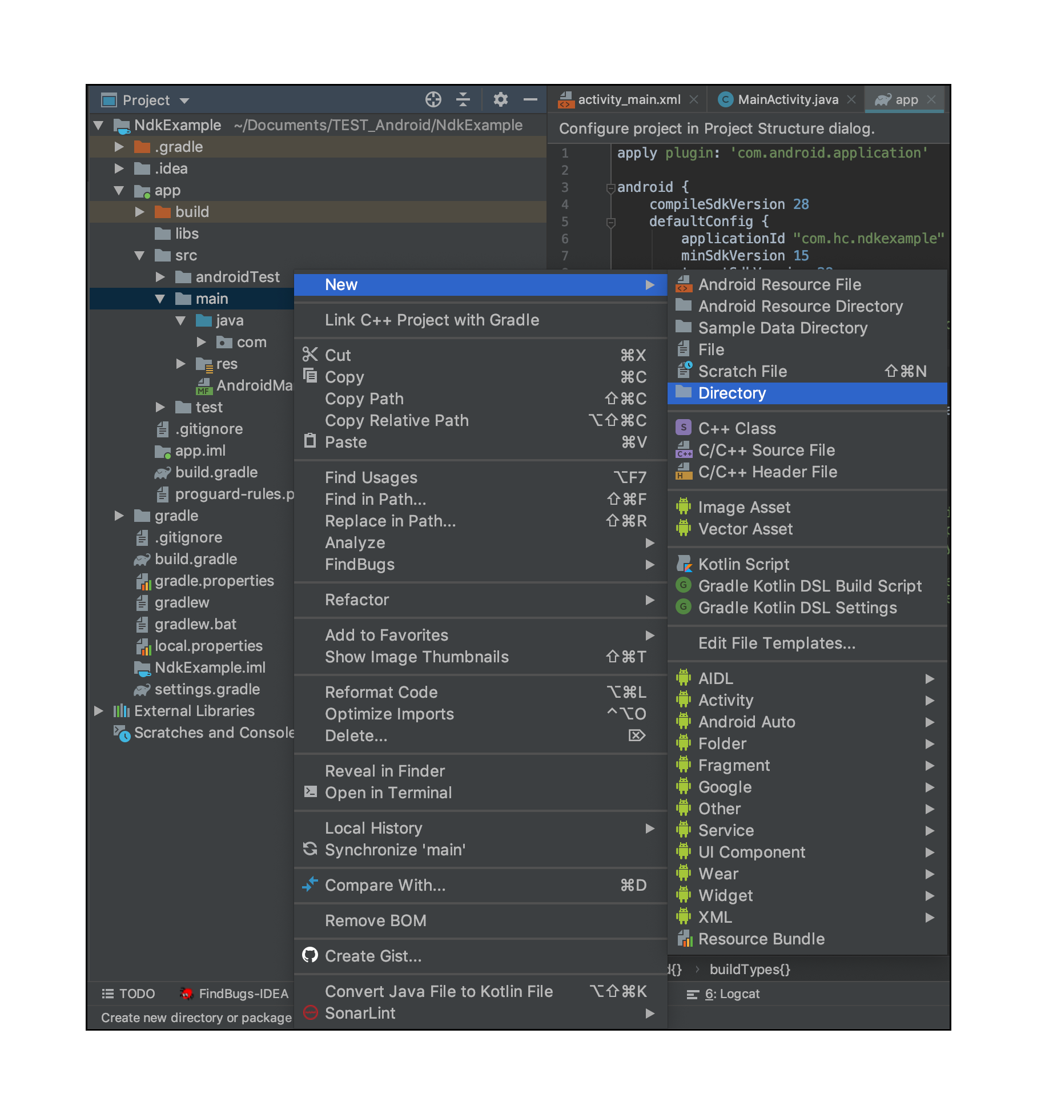The height and width of the screenshot is (1118, 1037).
Task: Click the C++ Class icon
Action: click(684, 428)
